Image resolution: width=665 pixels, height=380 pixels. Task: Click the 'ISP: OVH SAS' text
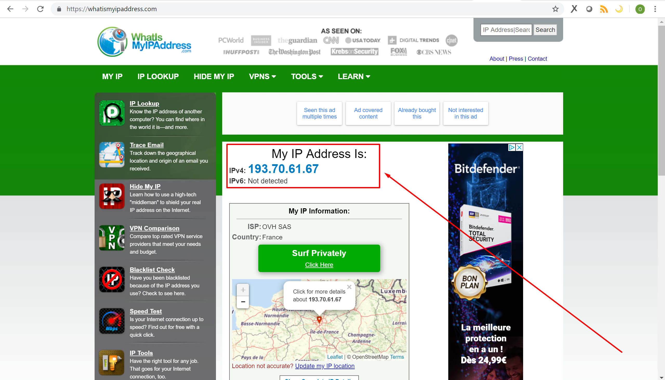tap(269, 226)
